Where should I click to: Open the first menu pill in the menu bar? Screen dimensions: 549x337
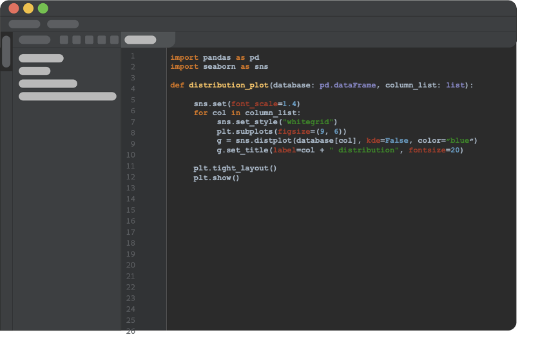[x=24, y=24]
